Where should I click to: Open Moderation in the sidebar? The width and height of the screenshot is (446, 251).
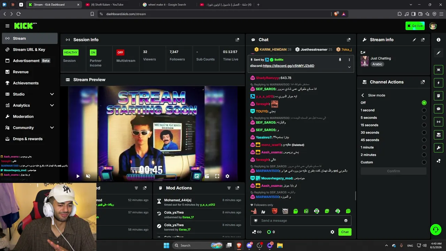(x=30, y=116)
